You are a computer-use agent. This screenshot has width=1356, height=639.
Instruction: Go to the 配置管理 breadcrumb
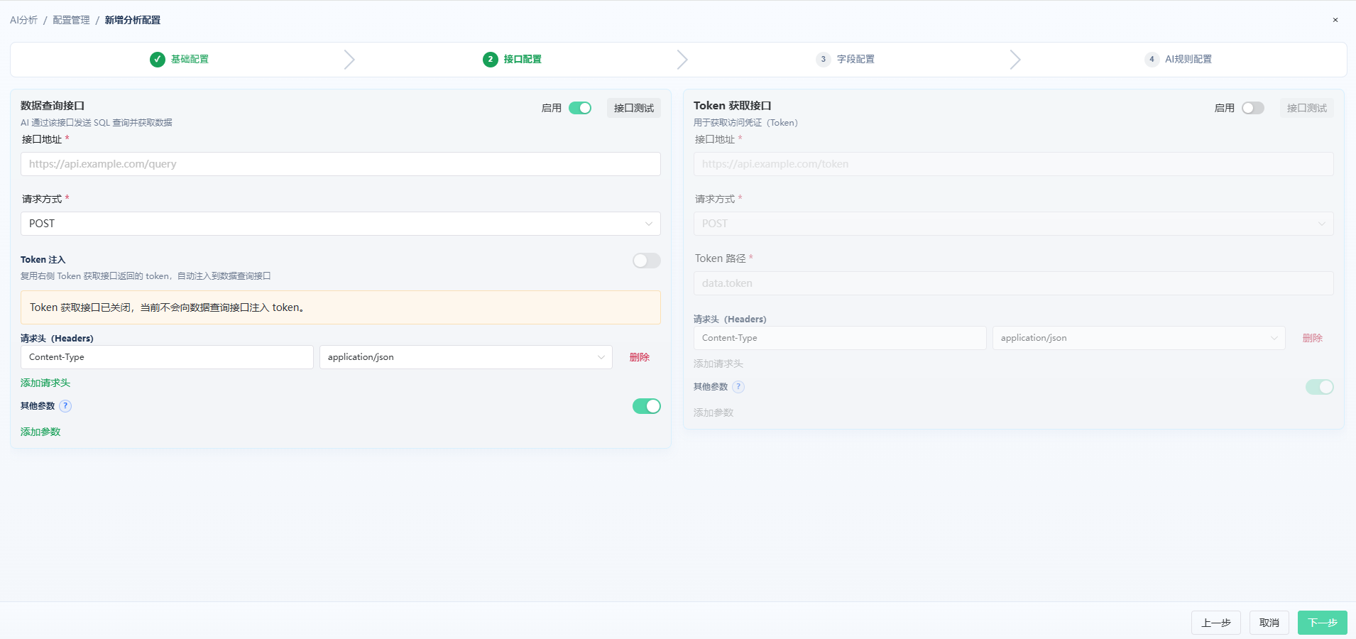[x=71, y=20]
